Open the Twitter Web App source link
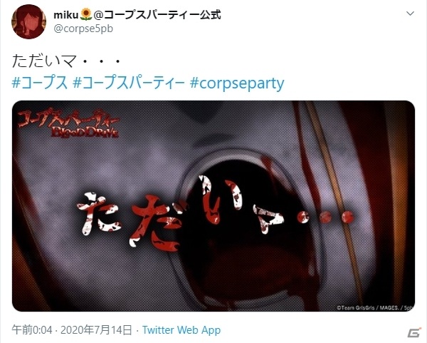Screen dimensions: 427x343 [x=181, y=330]
